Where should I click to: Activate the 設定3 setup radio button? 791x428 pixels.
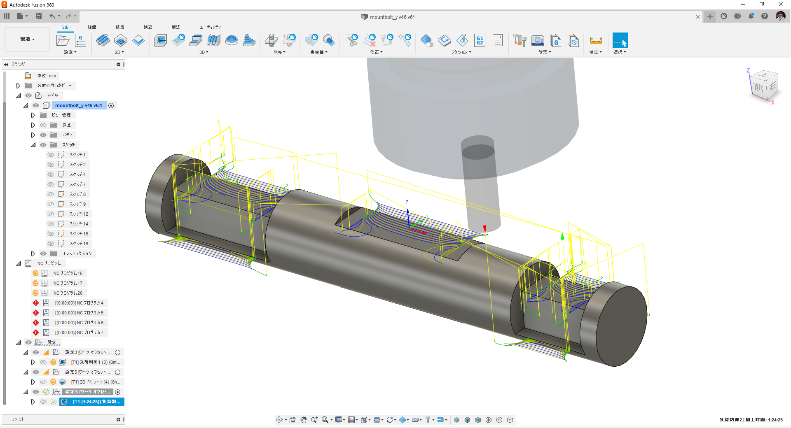[x=118, y=352]
